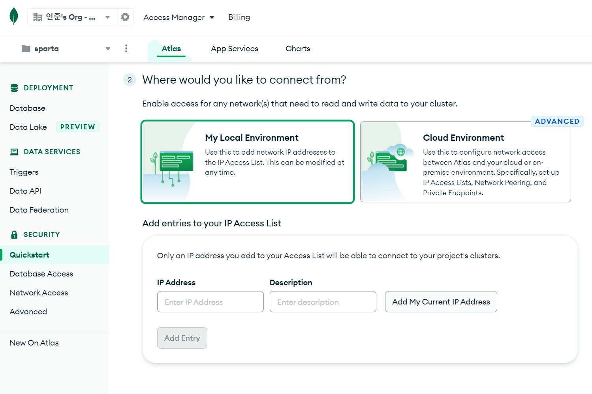Click the Deployment database stack icon

(x=14, y=88)
